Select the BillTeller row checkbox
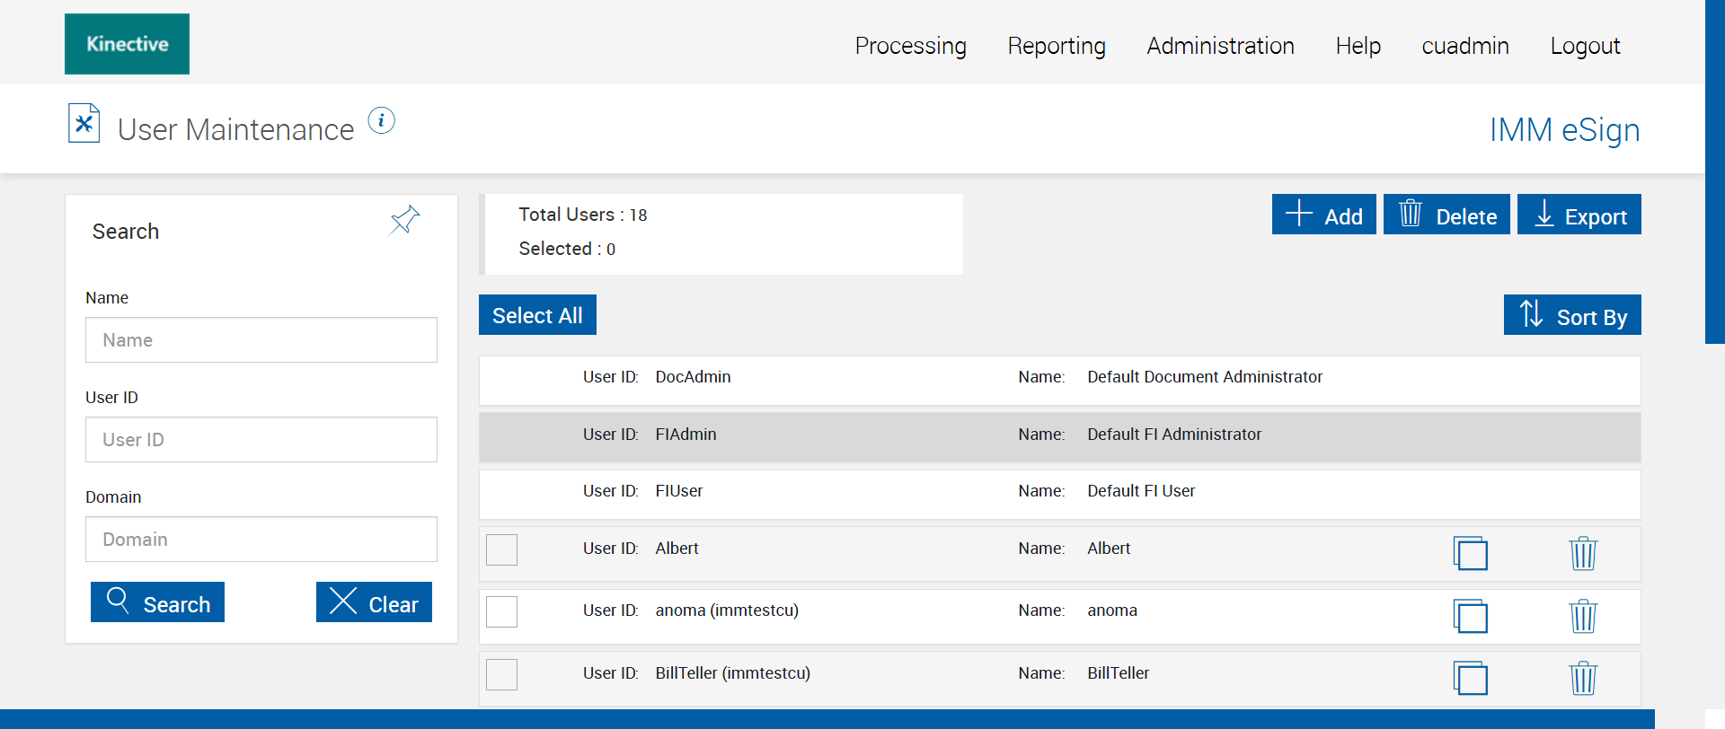This screenshot has height=729, width=1725. 501,674
